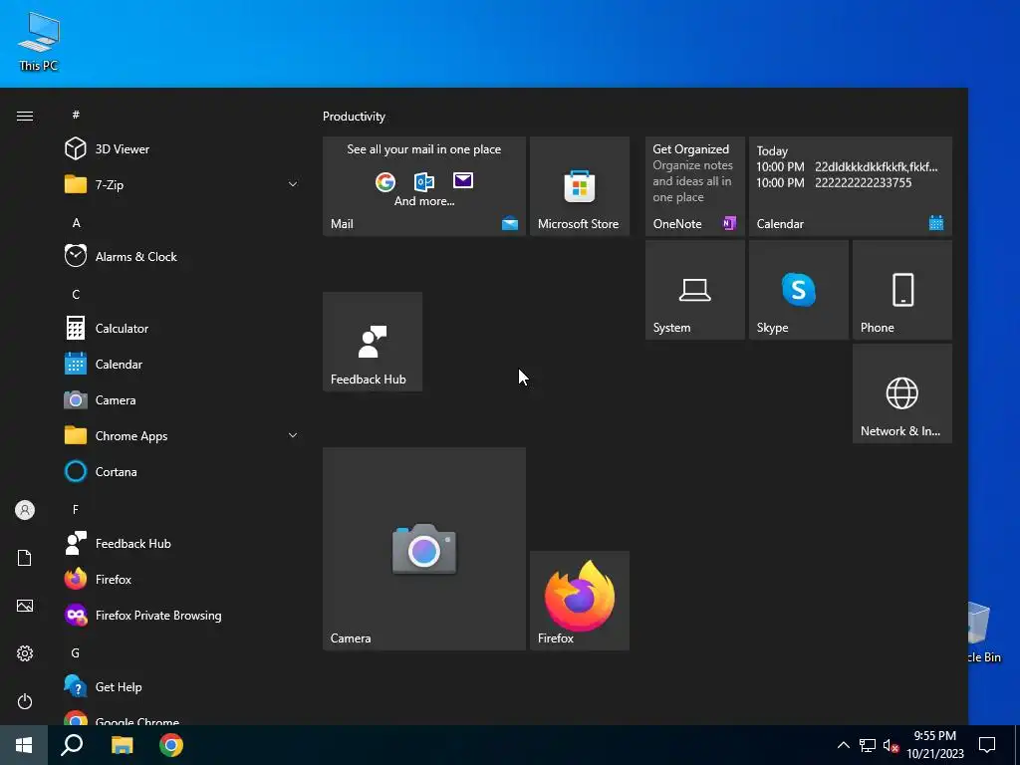The width and height of the screenshot is (1020, 765).
Task: Select the letter A group header
Action: (x=76, y=223)
